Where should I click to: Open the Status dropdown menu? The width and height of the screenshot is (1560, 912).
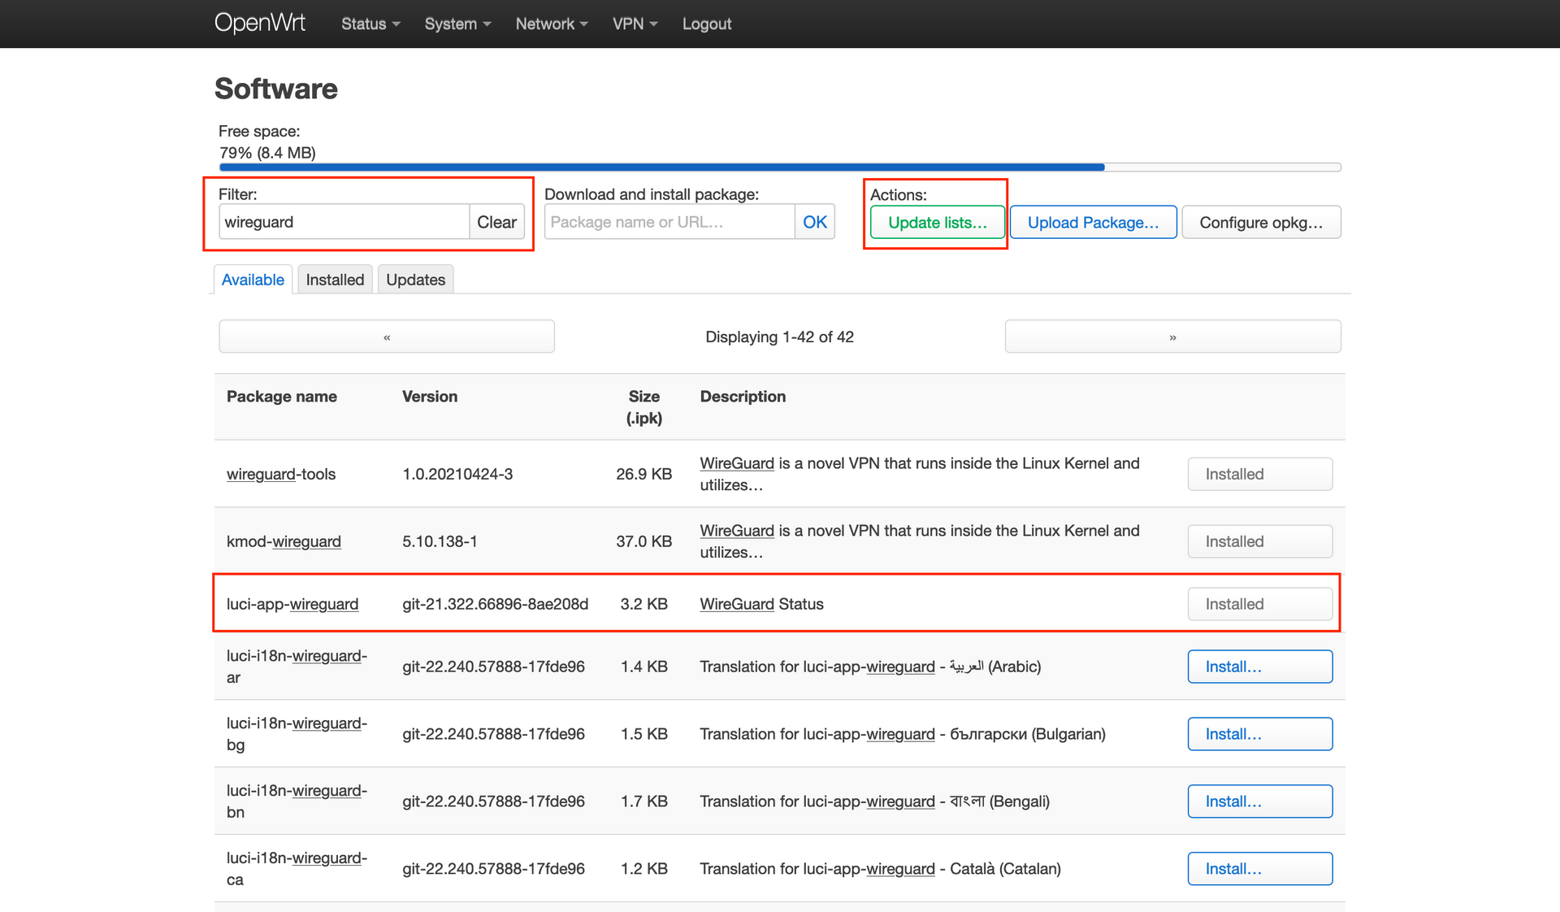point(370,24)
